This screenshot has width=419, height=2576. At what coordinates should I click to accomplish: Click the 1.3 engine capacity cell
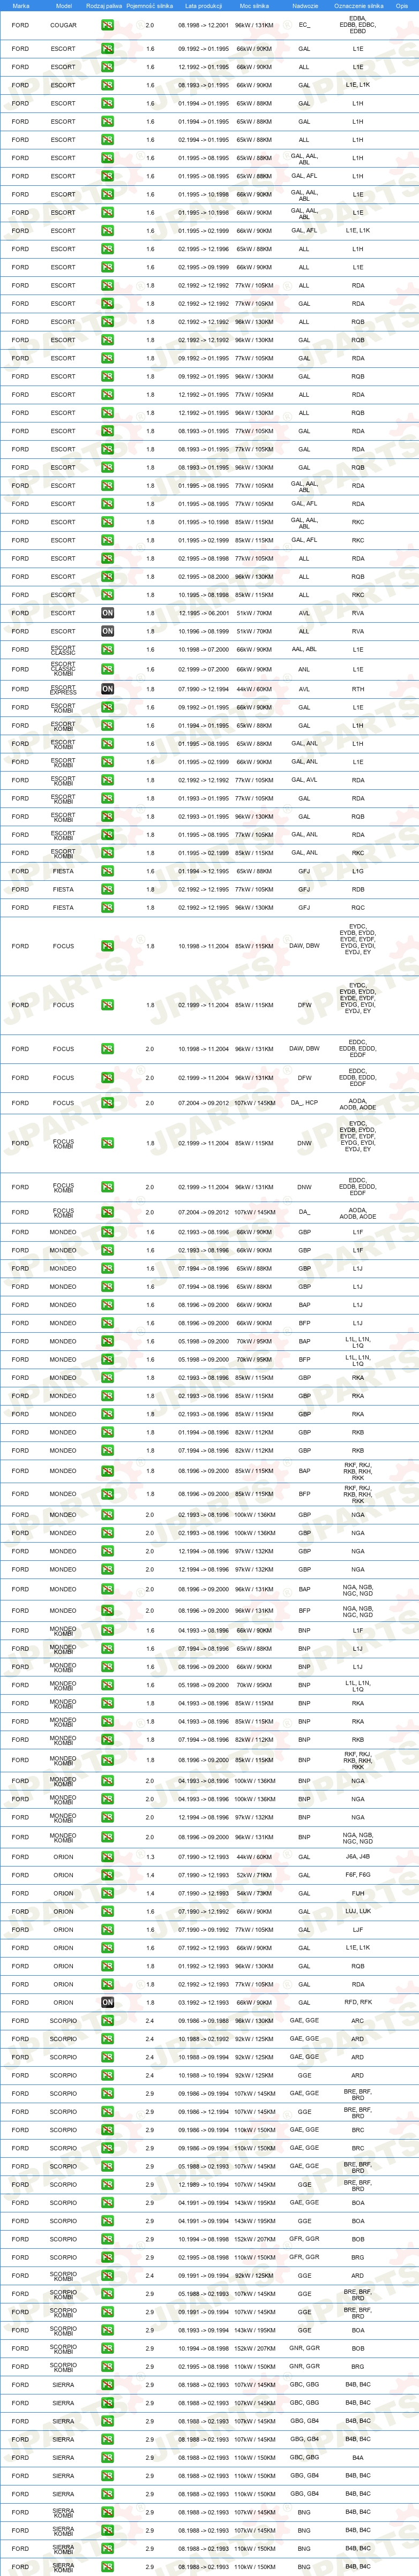150,1857
